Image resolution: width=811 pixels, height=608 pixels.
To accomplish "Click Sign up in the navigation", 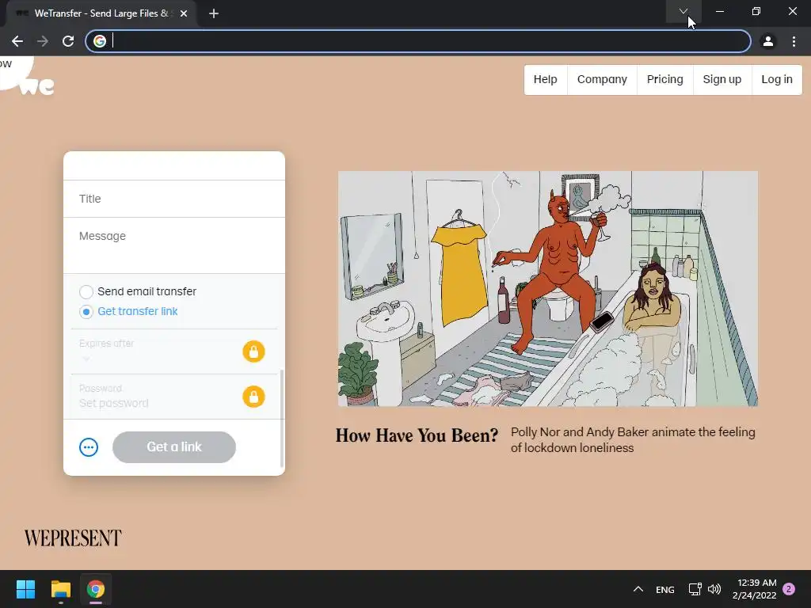I will coord(722,80).
